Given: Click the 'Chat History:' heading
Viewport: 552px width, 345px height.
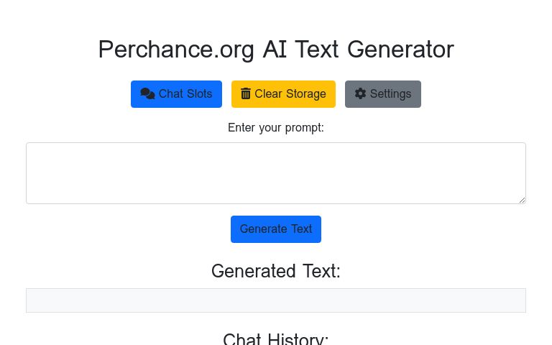Looking at the screenshot, I should pyautogui.click(x=275, y=339).
